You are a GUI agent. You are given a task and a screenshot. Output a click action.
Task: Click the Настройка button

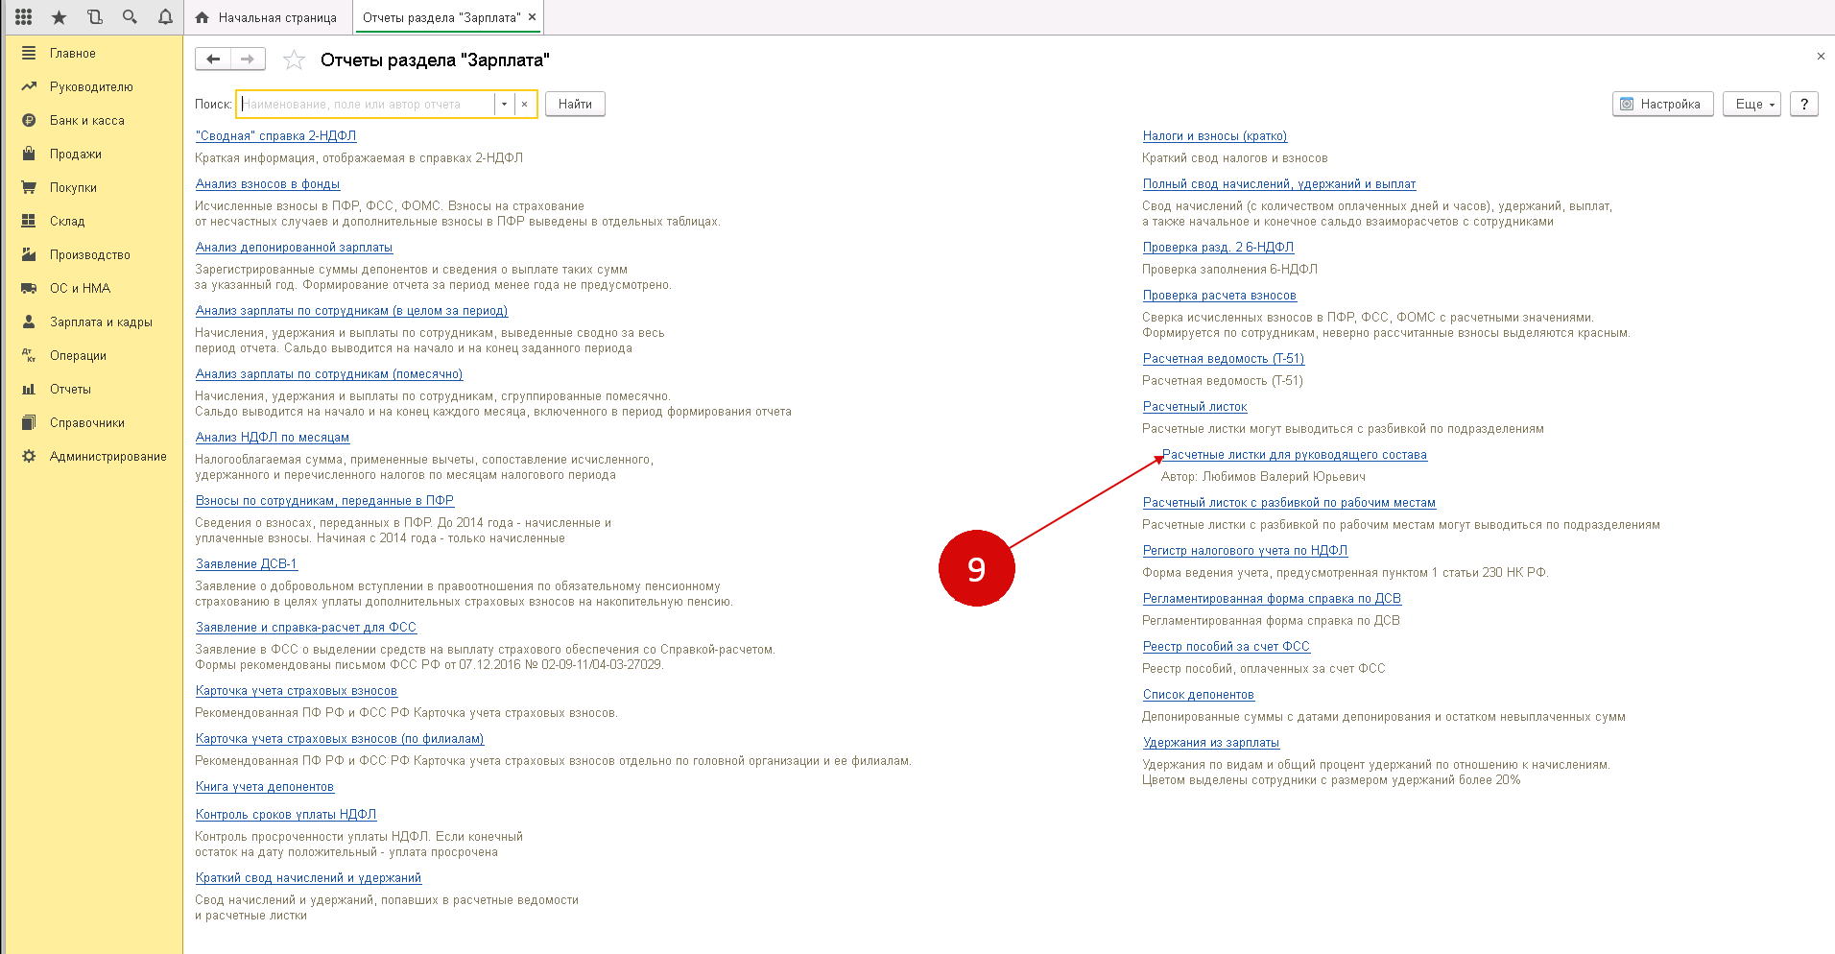tap(1662, 104)
